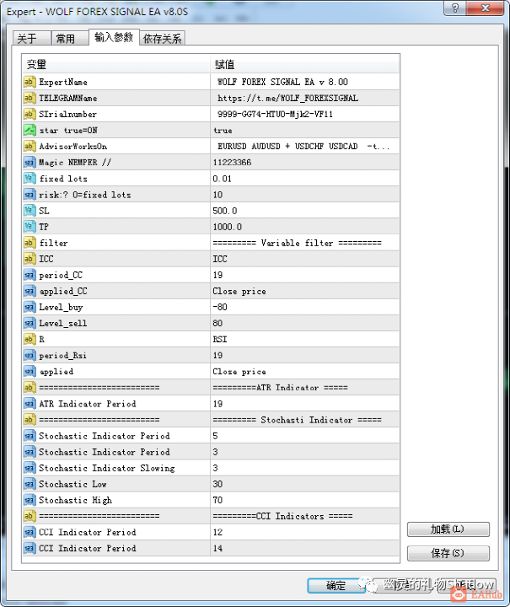This screenshot has width=510, height=607.
Task: Click the integer icon beside period_Rsi
Action: [x=30, y=355]
